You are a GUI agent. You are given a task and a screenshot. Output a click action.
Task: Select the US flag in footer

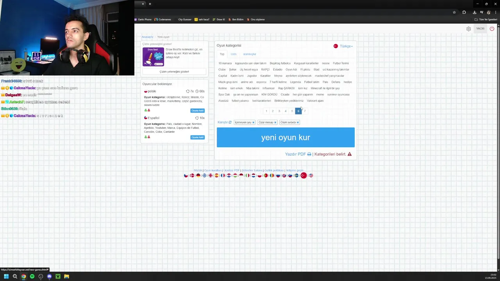point(311,176)
